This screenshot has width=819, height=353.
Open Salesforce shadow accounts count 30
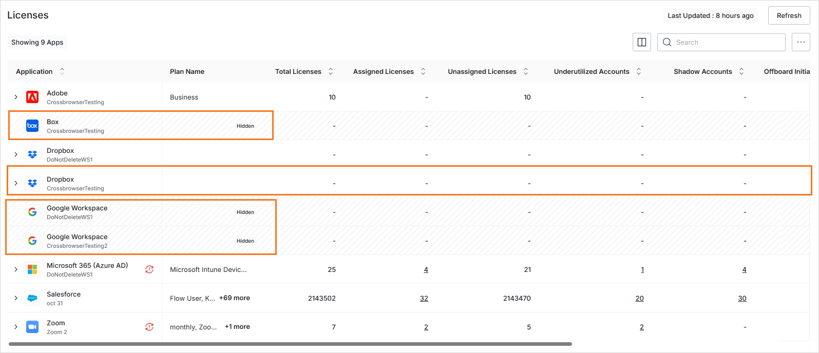tap(742, 298)
